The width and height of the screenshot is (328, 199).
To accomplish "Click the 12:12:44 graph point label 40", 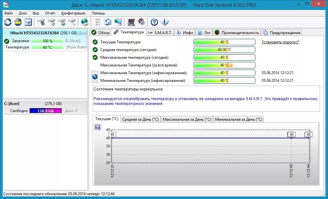I will (x=309, y=134).
